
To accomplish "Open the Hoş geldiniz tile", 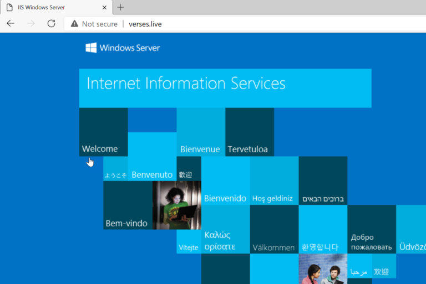I will (x=273, y=181).
